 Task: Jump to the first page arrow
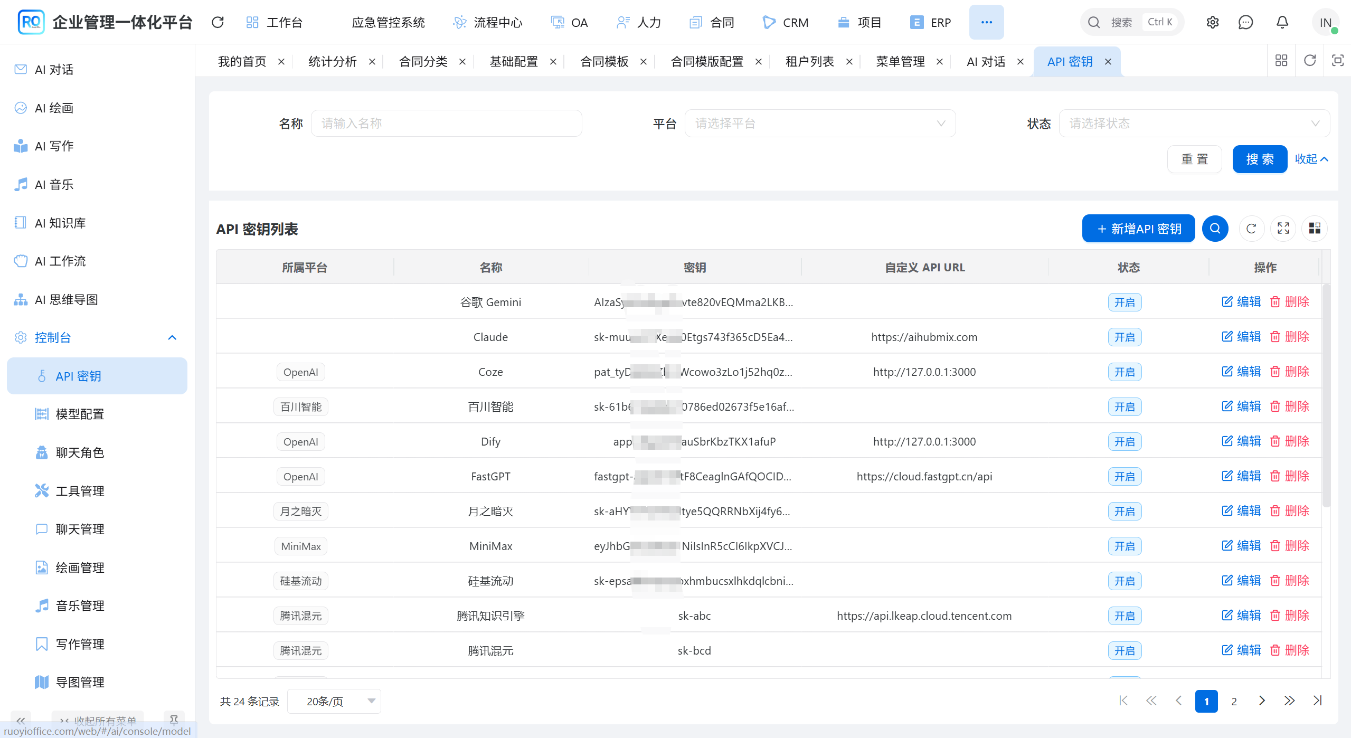click(x=1123, y=701)
